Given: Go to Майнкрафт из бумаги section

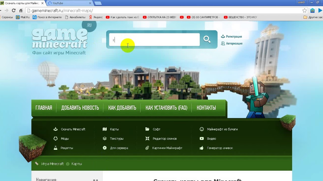Looking at the screenshot, I should [222, 129].
